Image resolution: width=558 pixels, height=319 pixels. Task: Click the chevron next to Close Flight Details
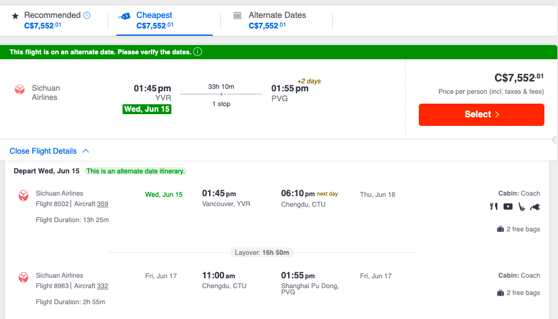pyautogui.click(x=86, y=151)
